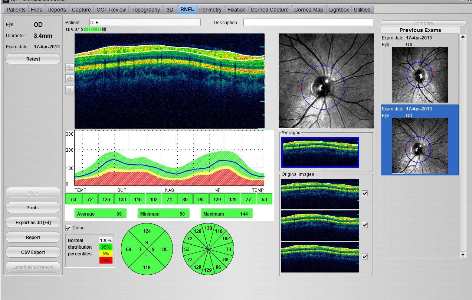Click the Average 99 value box
Screen dimensions: 472x300
pyautogui.click(x=100, y=214)
